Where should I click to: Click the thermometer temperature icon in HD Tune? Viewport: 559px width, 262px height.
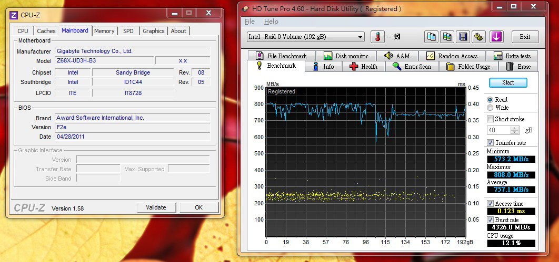click(377, 37)
